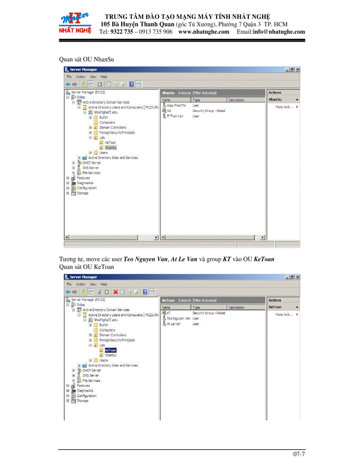Viewport: 342px width, 471px height.
Task: Collapse the NhanSu section in the Actions pane
Action: [x=297, y=100]
